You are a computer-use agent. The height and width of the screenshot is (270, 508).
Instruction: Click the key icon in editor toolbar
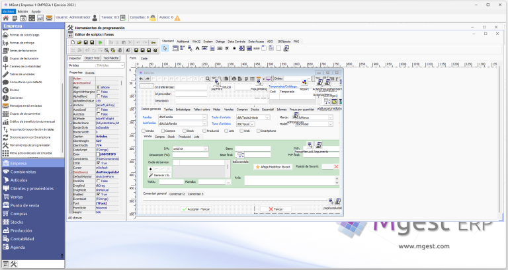[x=153, y=42]
